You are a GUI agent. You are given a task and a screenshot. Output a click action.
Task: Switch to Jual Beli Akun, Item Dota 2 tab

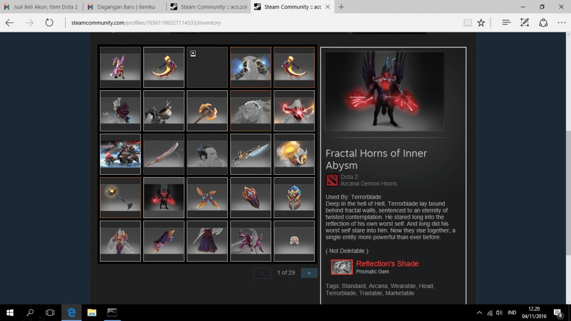[41, 6]
